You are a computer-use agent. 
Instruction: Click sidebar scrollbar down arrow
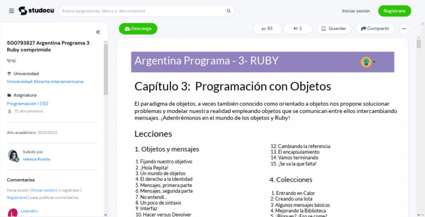106,215
